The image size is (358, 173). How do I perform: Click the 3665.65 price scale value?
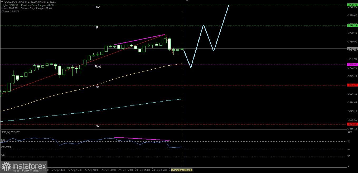[x=352, y=120]
